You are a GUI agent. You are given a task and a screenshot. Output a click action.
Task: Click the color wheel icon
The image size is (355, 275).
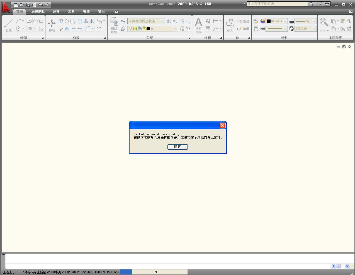pos(263,21)
